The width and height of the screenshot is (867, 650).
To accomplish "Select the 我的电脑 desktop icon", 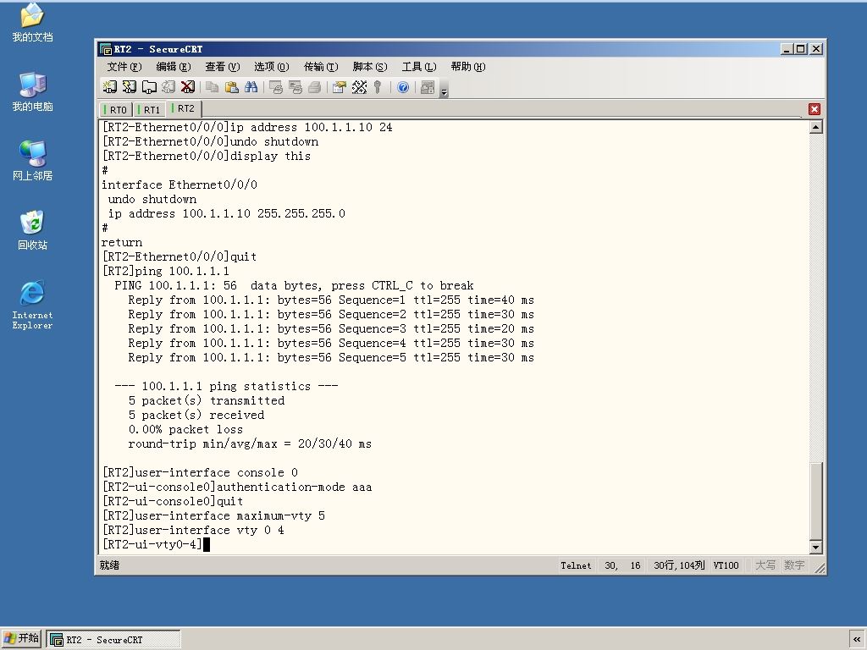I will pos(32,91).
